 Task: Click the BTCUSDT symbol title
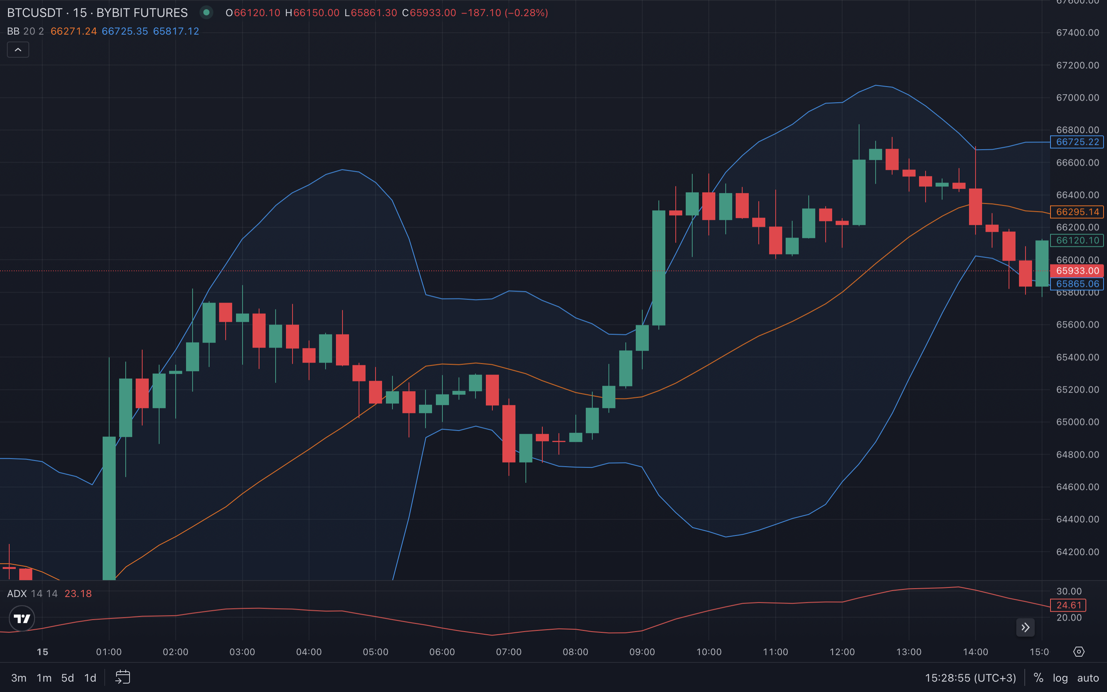coord(34,13)
